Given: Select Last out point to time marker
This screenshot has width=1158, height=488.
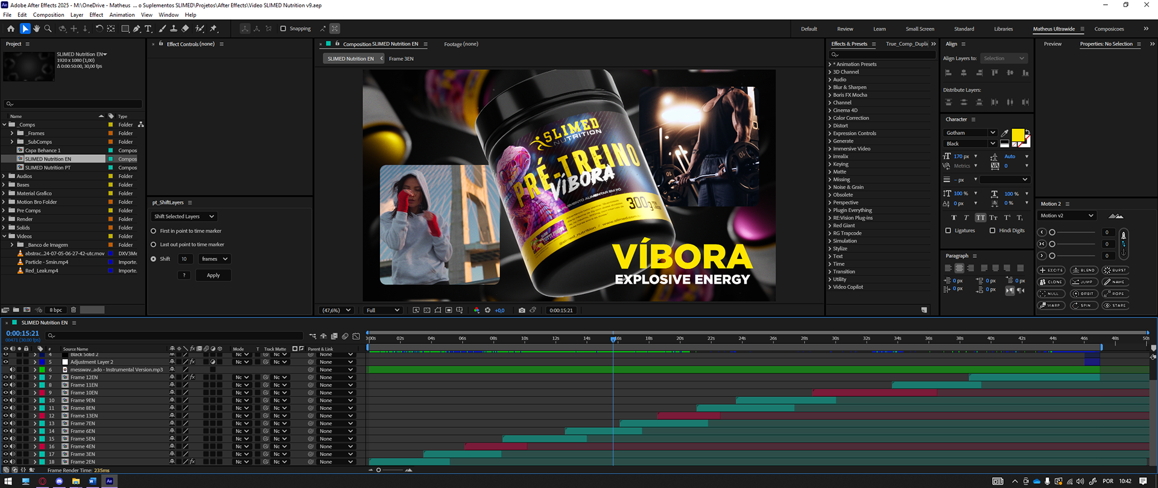Looking at the screenshot, I should (153, 245).
